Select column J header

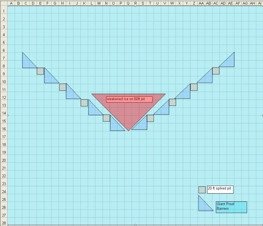77,3
